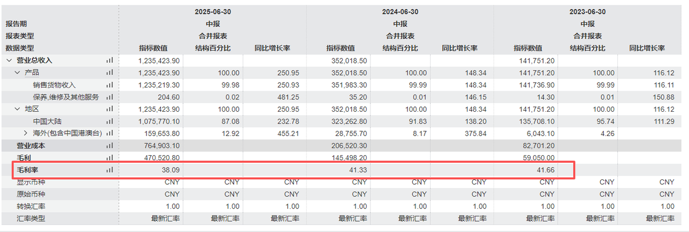This screenshot has width=689, height=232.
Task: Select cell value 87.08
Action: pos(230,121)
